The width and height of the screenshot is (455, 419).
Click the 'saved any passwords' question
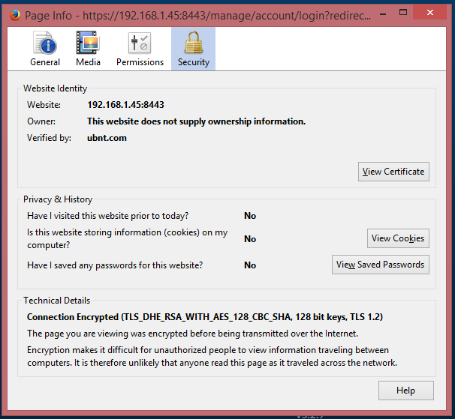point(115,265)
